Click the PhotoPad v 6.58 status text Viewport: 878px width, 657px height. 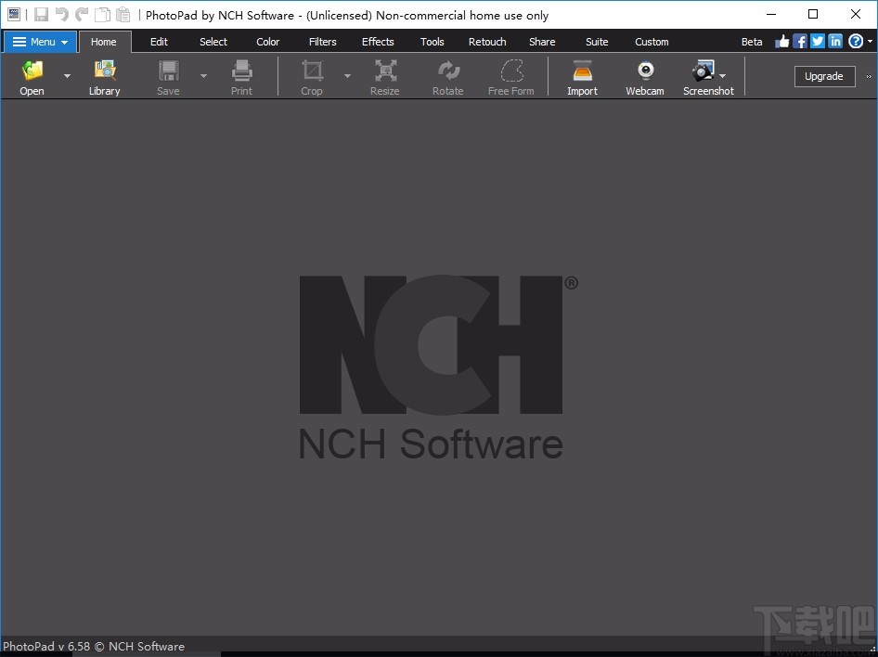(x=94, y=647)
